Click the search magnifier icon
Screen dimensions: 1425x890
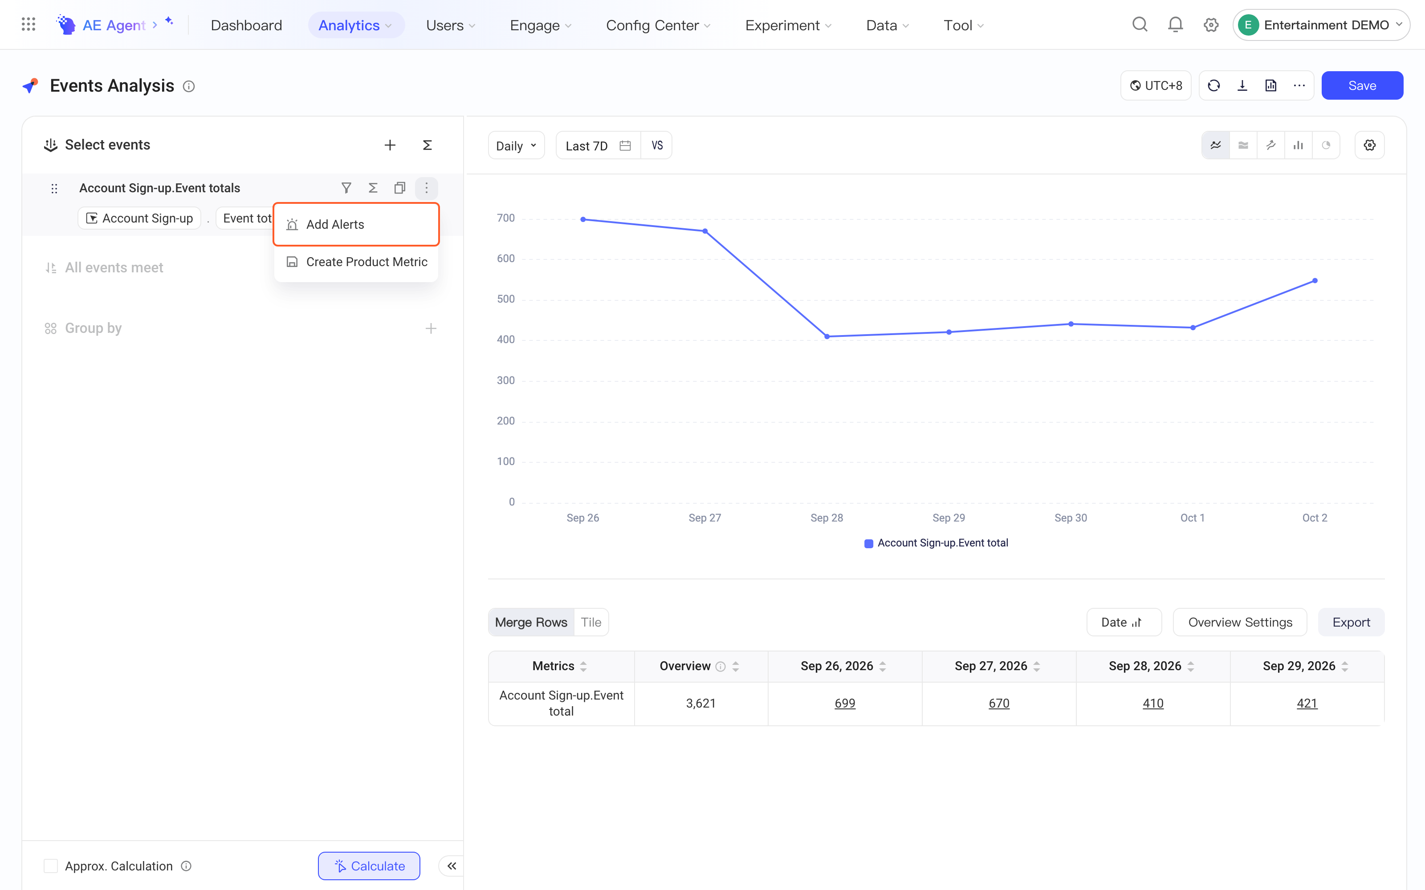[1140, 25]
